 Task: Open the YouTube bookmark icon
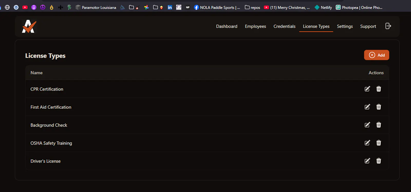[x=25, y=7]
